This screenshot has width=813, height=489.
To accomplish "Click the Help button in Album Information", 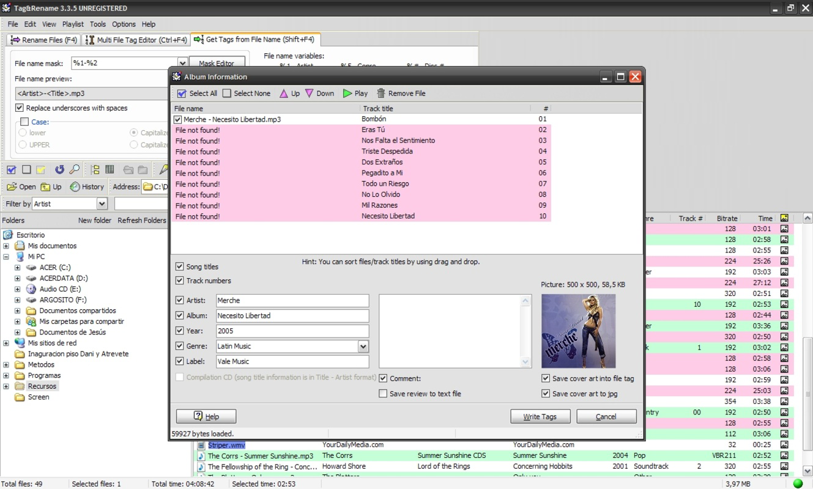I will point(206,416).
